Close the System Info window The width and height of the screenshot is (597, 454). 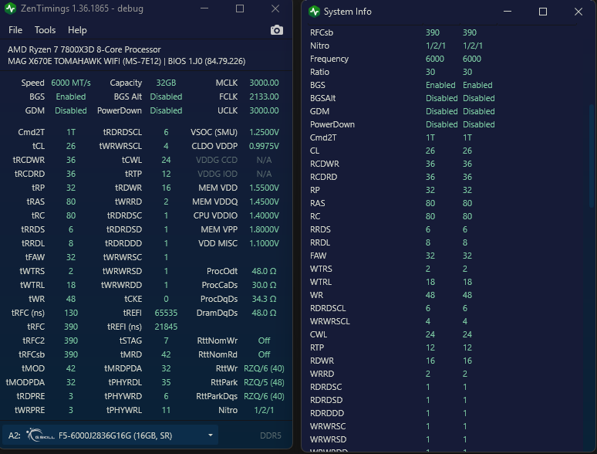pos(578,12)
